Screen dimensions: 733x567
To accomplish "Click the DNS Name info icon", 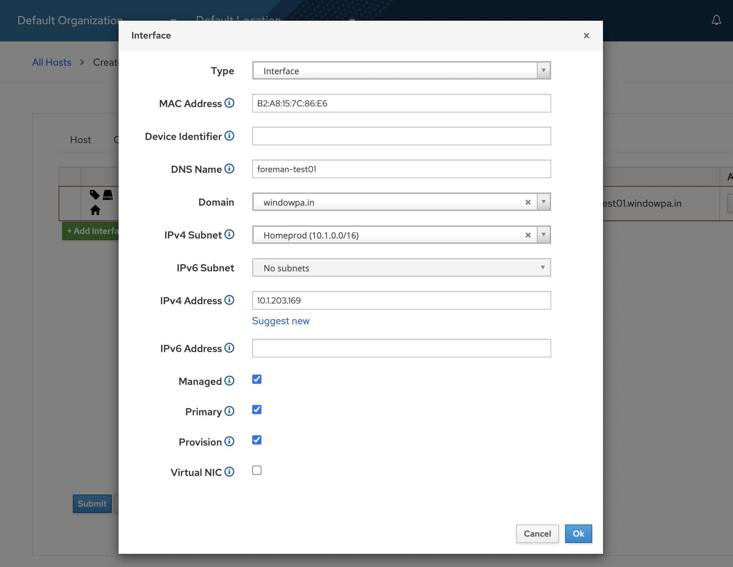I will (x=229, y=169).
